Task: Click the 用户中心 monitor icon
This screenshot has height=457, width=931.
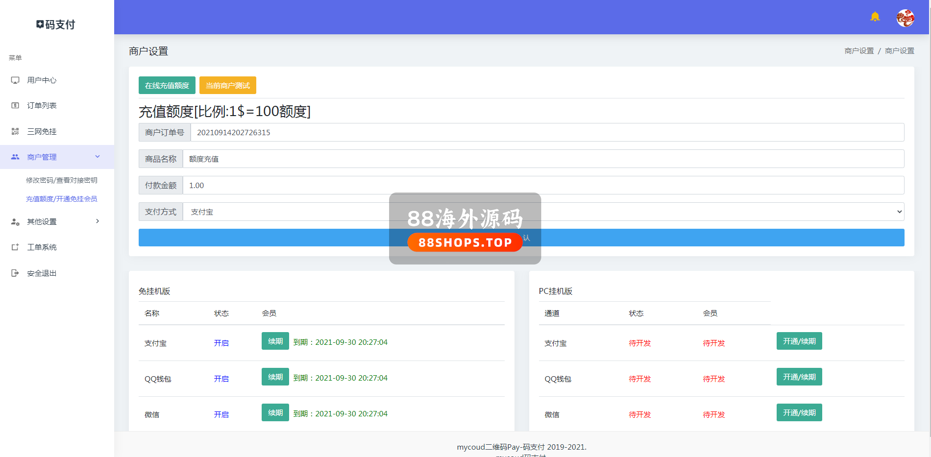Action: (x=15, y=80)
